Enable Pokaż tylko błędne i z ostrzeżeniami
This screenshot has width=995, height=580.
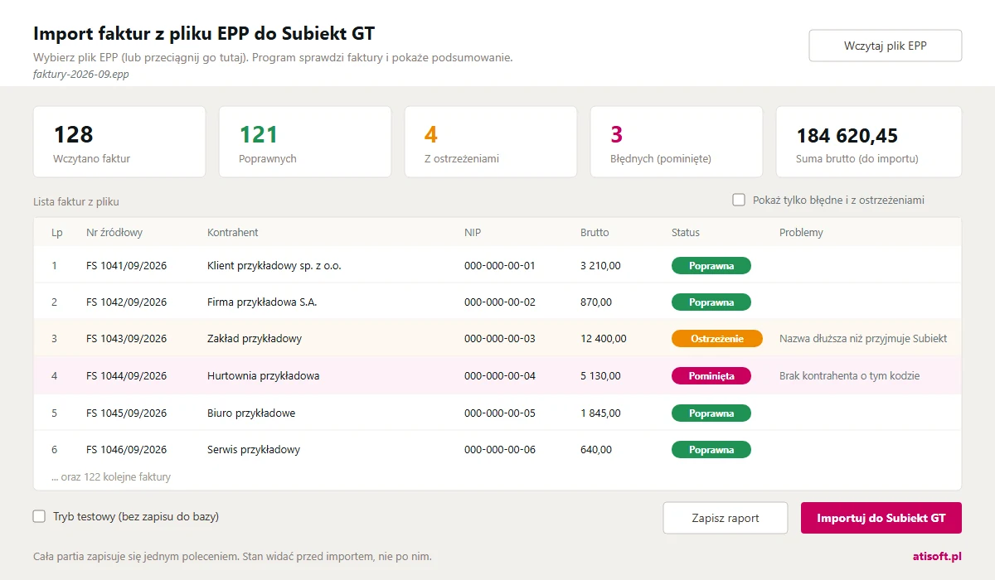pos(739,200)
